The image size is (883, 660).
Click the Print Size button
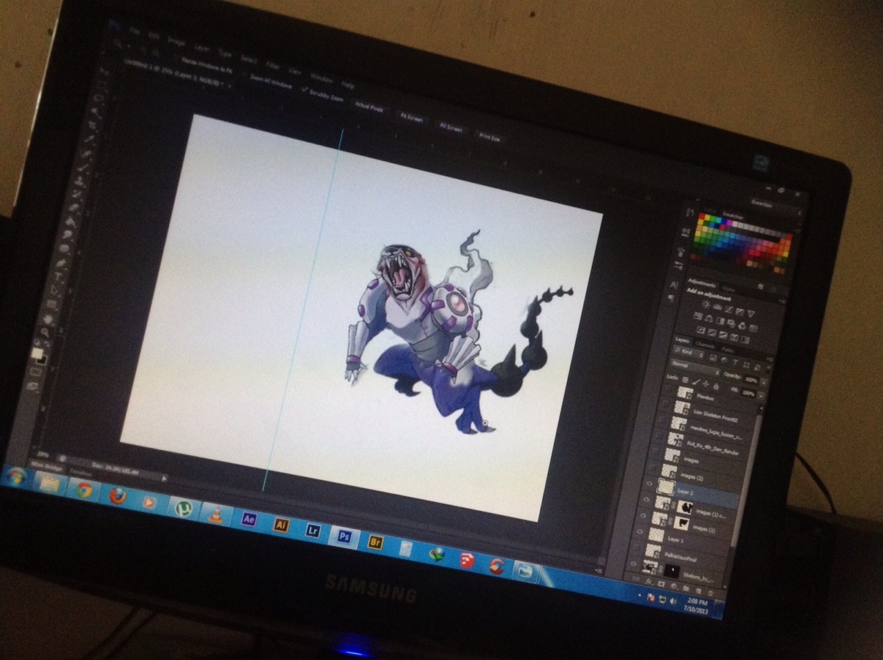coord(489,137)
